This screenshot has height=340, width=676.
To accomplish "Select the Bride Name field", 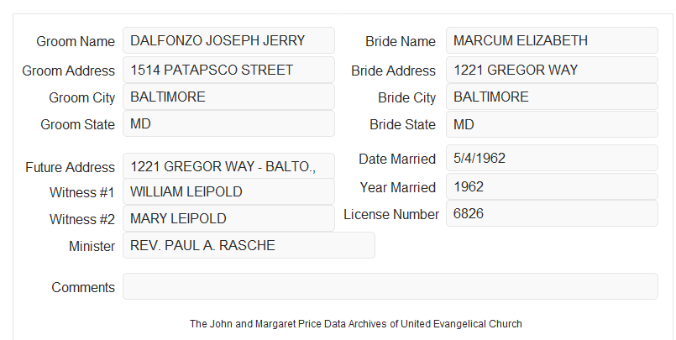I will pyautogui.click(x=552, y=40).
